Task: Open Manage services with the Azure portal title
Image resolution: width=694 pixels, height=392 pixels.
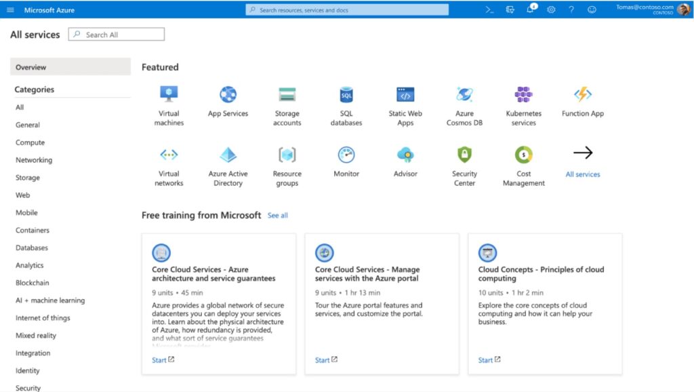Action: click(367, 274)
